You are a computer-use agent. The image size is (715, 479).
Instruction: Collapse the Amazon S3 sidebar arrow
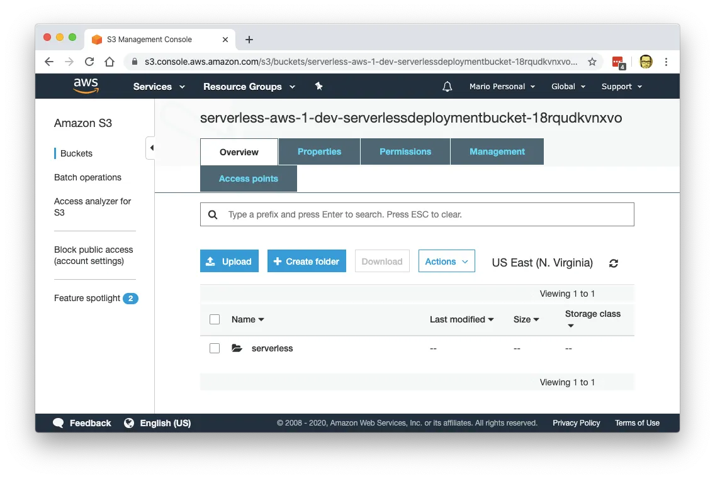(151, 148)
